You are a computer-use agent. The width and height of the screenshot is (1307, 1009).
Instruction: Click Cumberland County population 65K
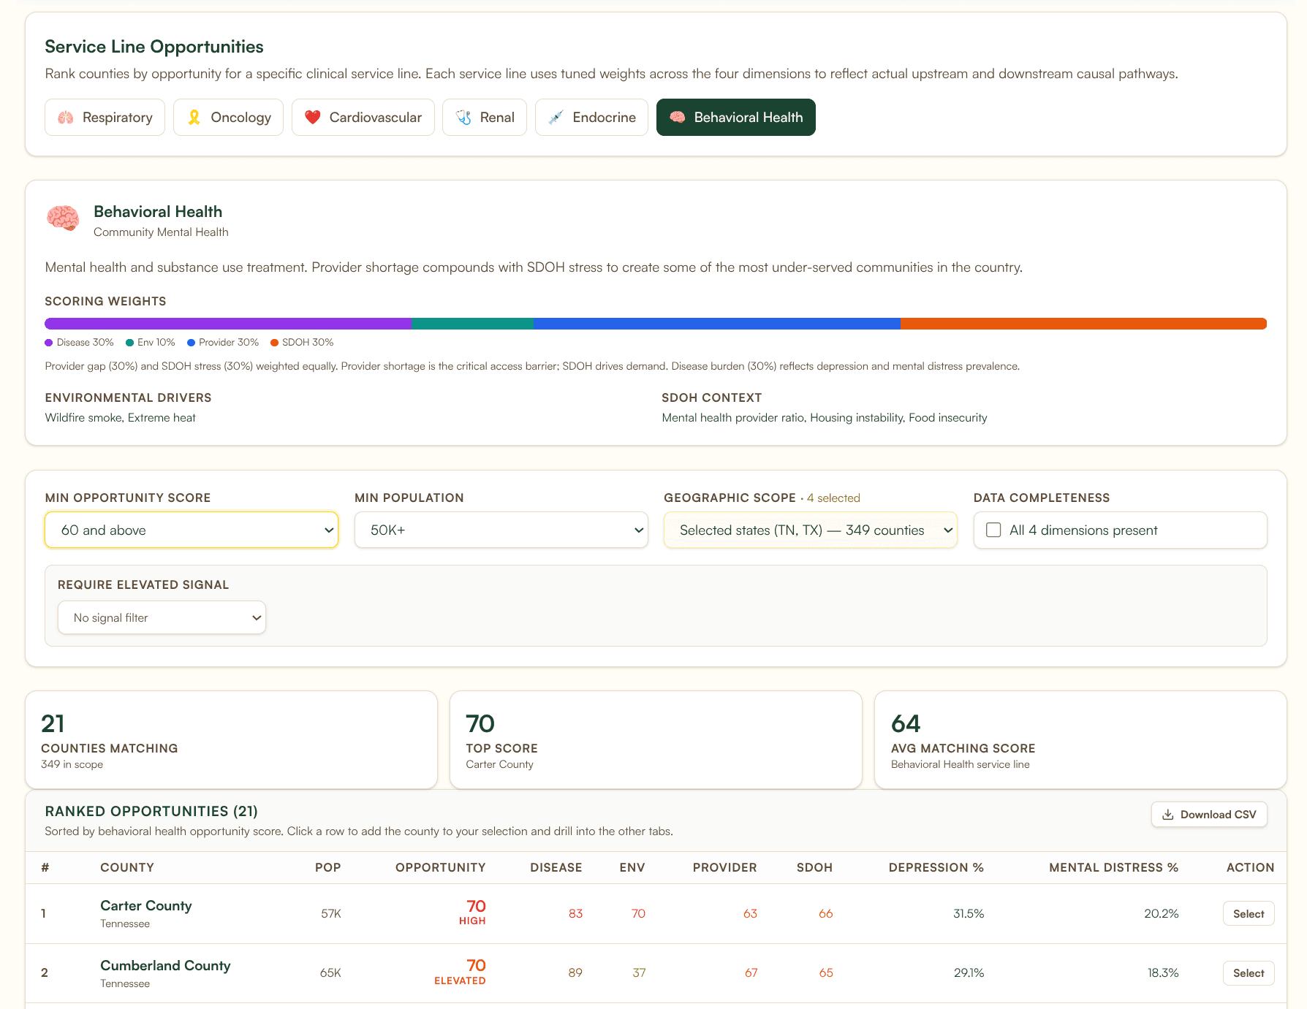[330, 973]
